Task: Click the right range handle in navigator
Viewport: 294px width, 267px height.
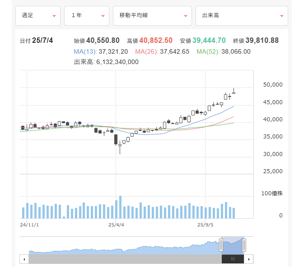Action: tap(244, 245)
